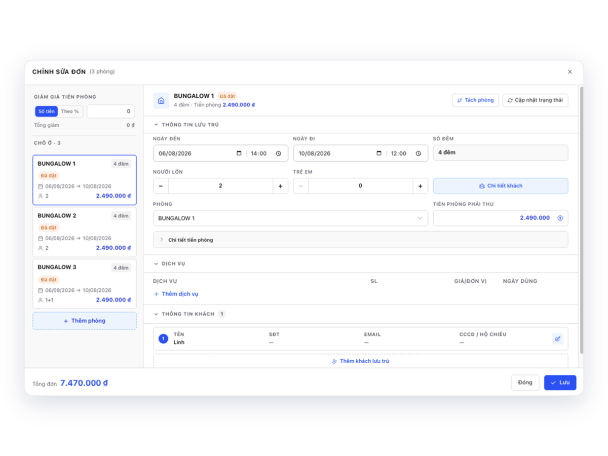Click the Tổng đơn total 7.470.000 đ

[84, 383]
